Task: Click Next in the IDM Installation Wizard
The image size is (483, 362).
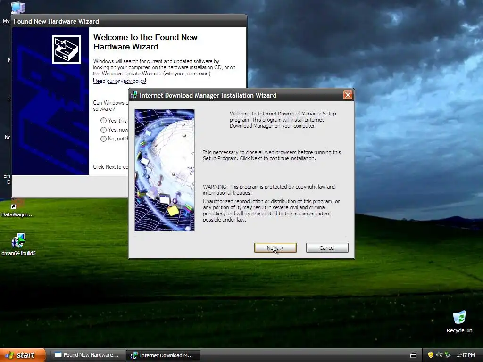Action: (275, 248)
